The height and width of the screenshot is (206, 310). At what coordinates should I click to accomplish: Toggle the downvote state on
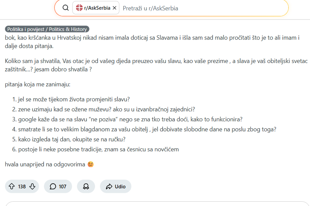(31, 186)
